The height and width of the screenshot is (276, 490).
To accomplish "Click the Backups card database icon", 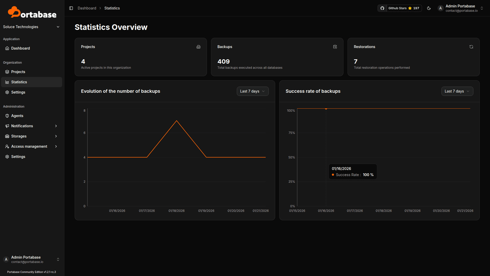I will point(335,47).
